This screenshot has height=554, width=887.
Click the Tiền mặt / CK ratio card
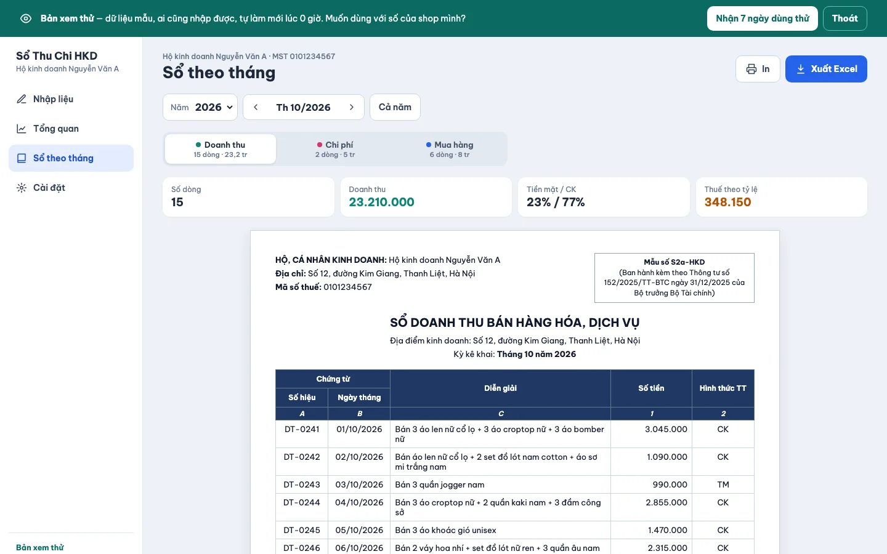pos(604,197)
